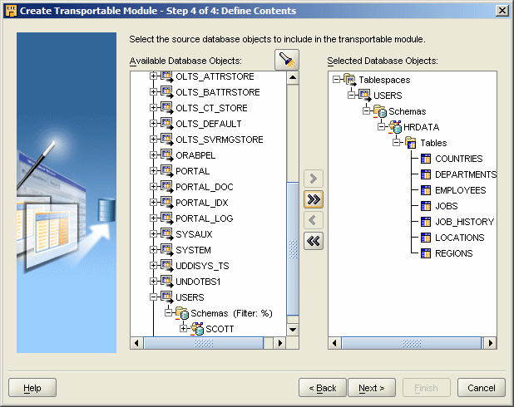Image resolution: width=514 pixels, height=407 pixels.
Task: Select the PORTAL_LOG tablespace label
Action: click(x=205, y=218)
